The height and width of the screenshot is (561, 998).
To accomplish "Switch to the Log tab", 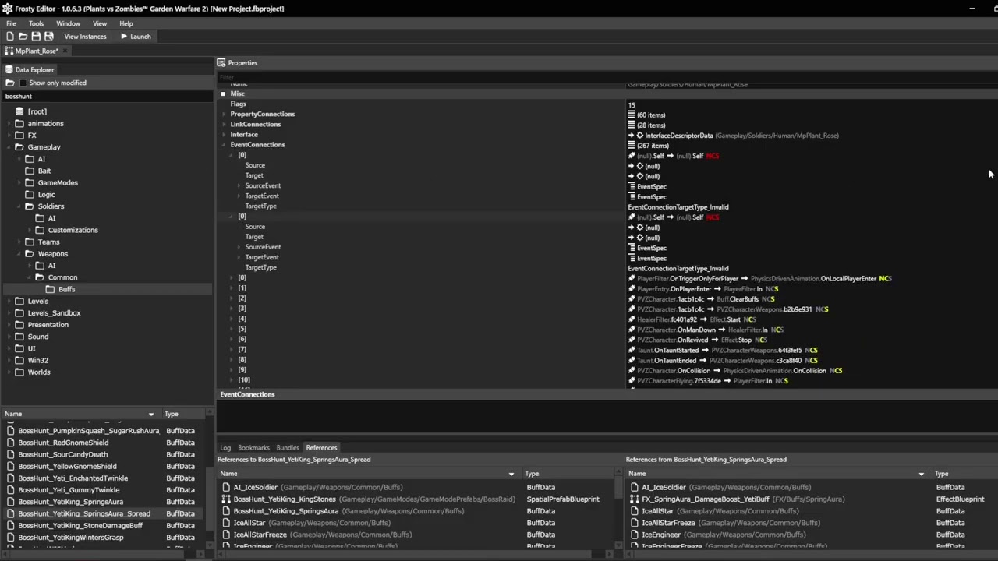I will (x=225, y=448).
